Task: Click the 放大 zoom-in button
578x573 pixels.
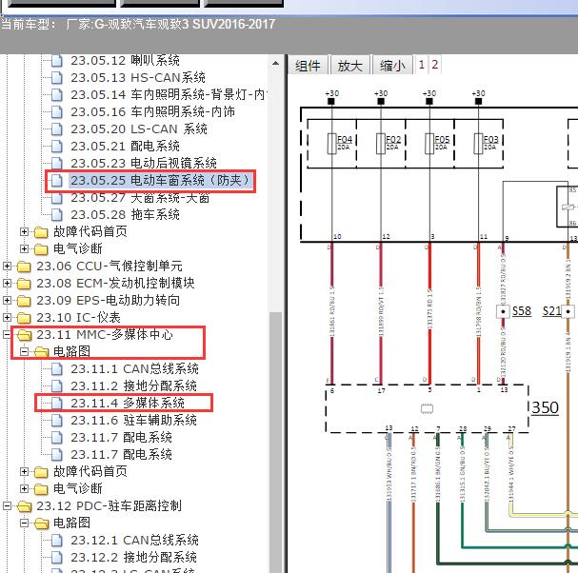Action: pos(349,66)
